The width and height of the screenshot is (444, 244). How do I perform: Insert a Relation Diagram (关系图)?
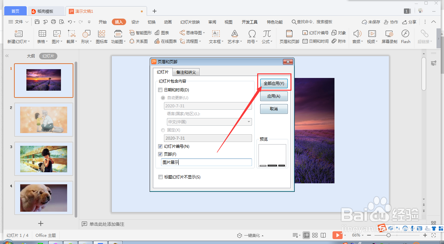coord(139,41)
